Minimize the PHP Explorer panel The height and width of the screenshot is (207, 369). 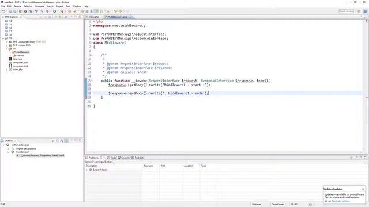[76, 17]
